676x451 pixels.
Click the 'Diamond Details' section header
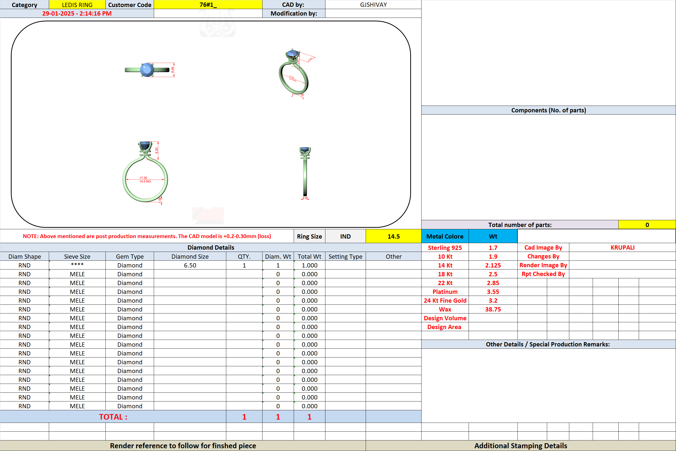tap(211, 247)
